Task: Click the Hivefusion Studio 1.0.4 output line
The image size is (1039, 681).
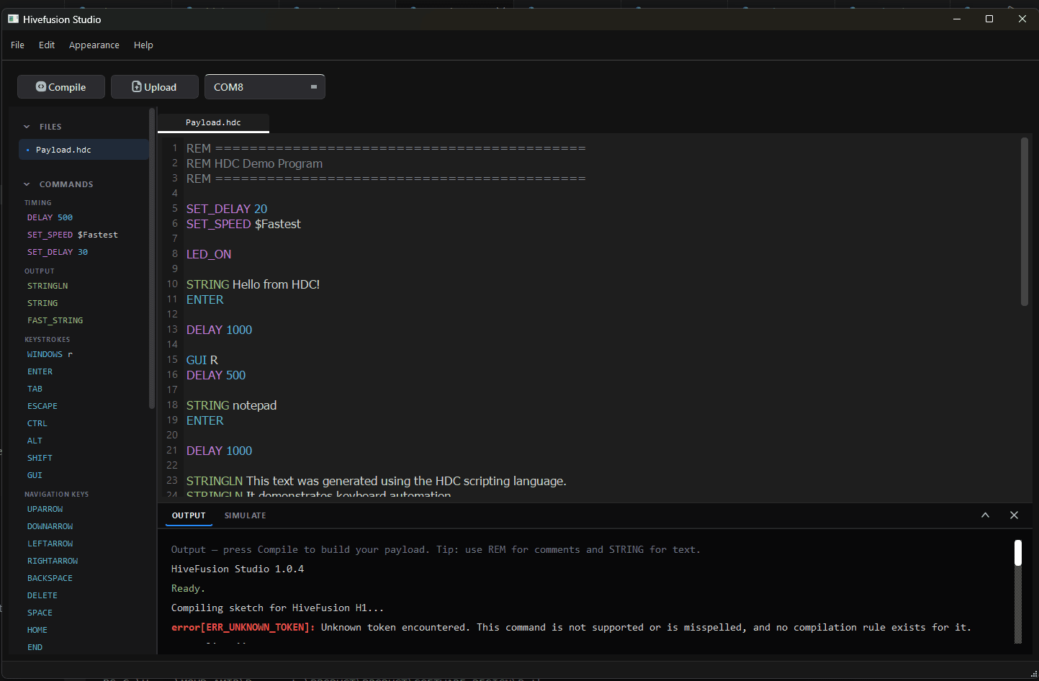Action: (x=238, y=569)
